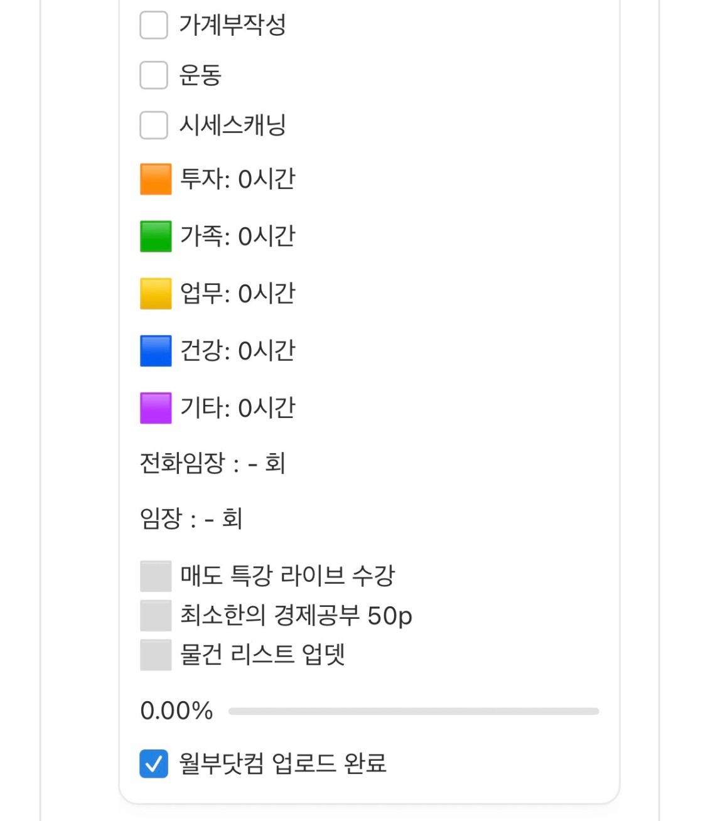This screenshot has height=821, width=703.
Task: Toggle gray box for 물건 리스트 업뎃
Action: [x=156, y=655]
